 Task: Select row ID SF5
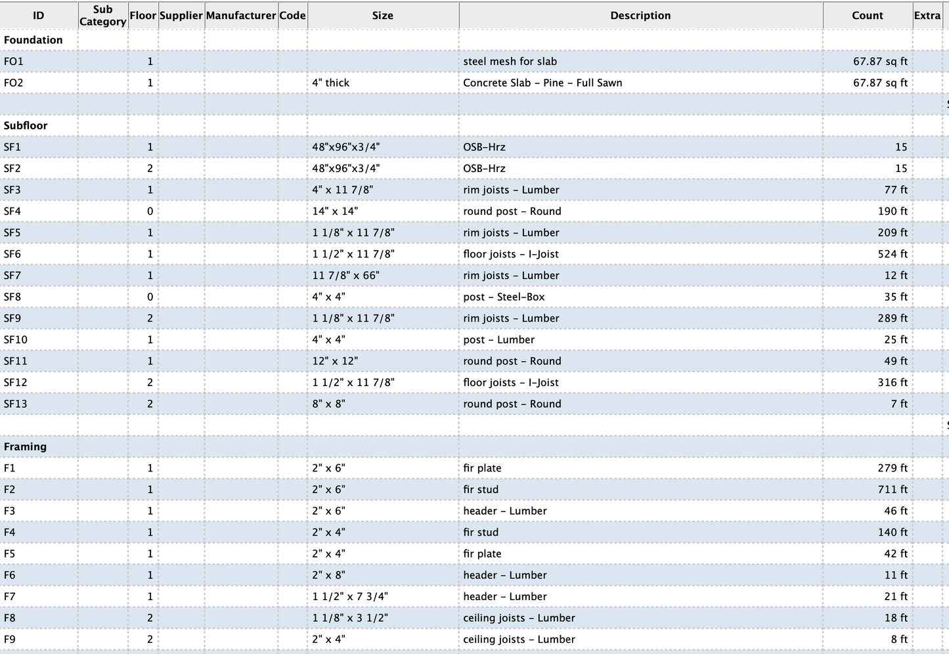[12, 232]
